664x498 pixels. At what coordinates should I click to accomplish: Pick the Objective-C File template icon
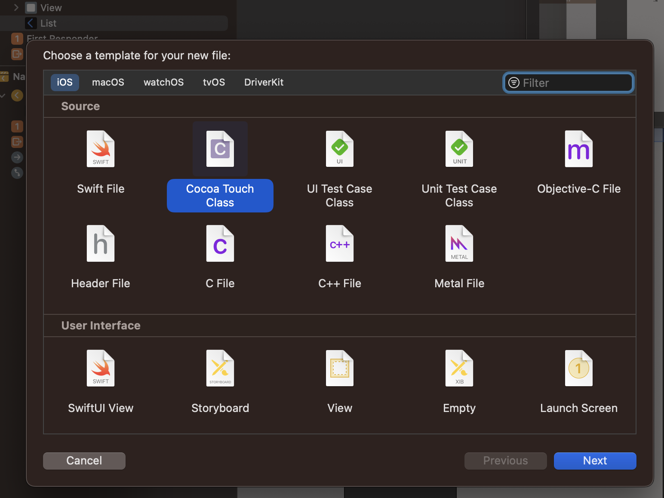coord(579,149)
